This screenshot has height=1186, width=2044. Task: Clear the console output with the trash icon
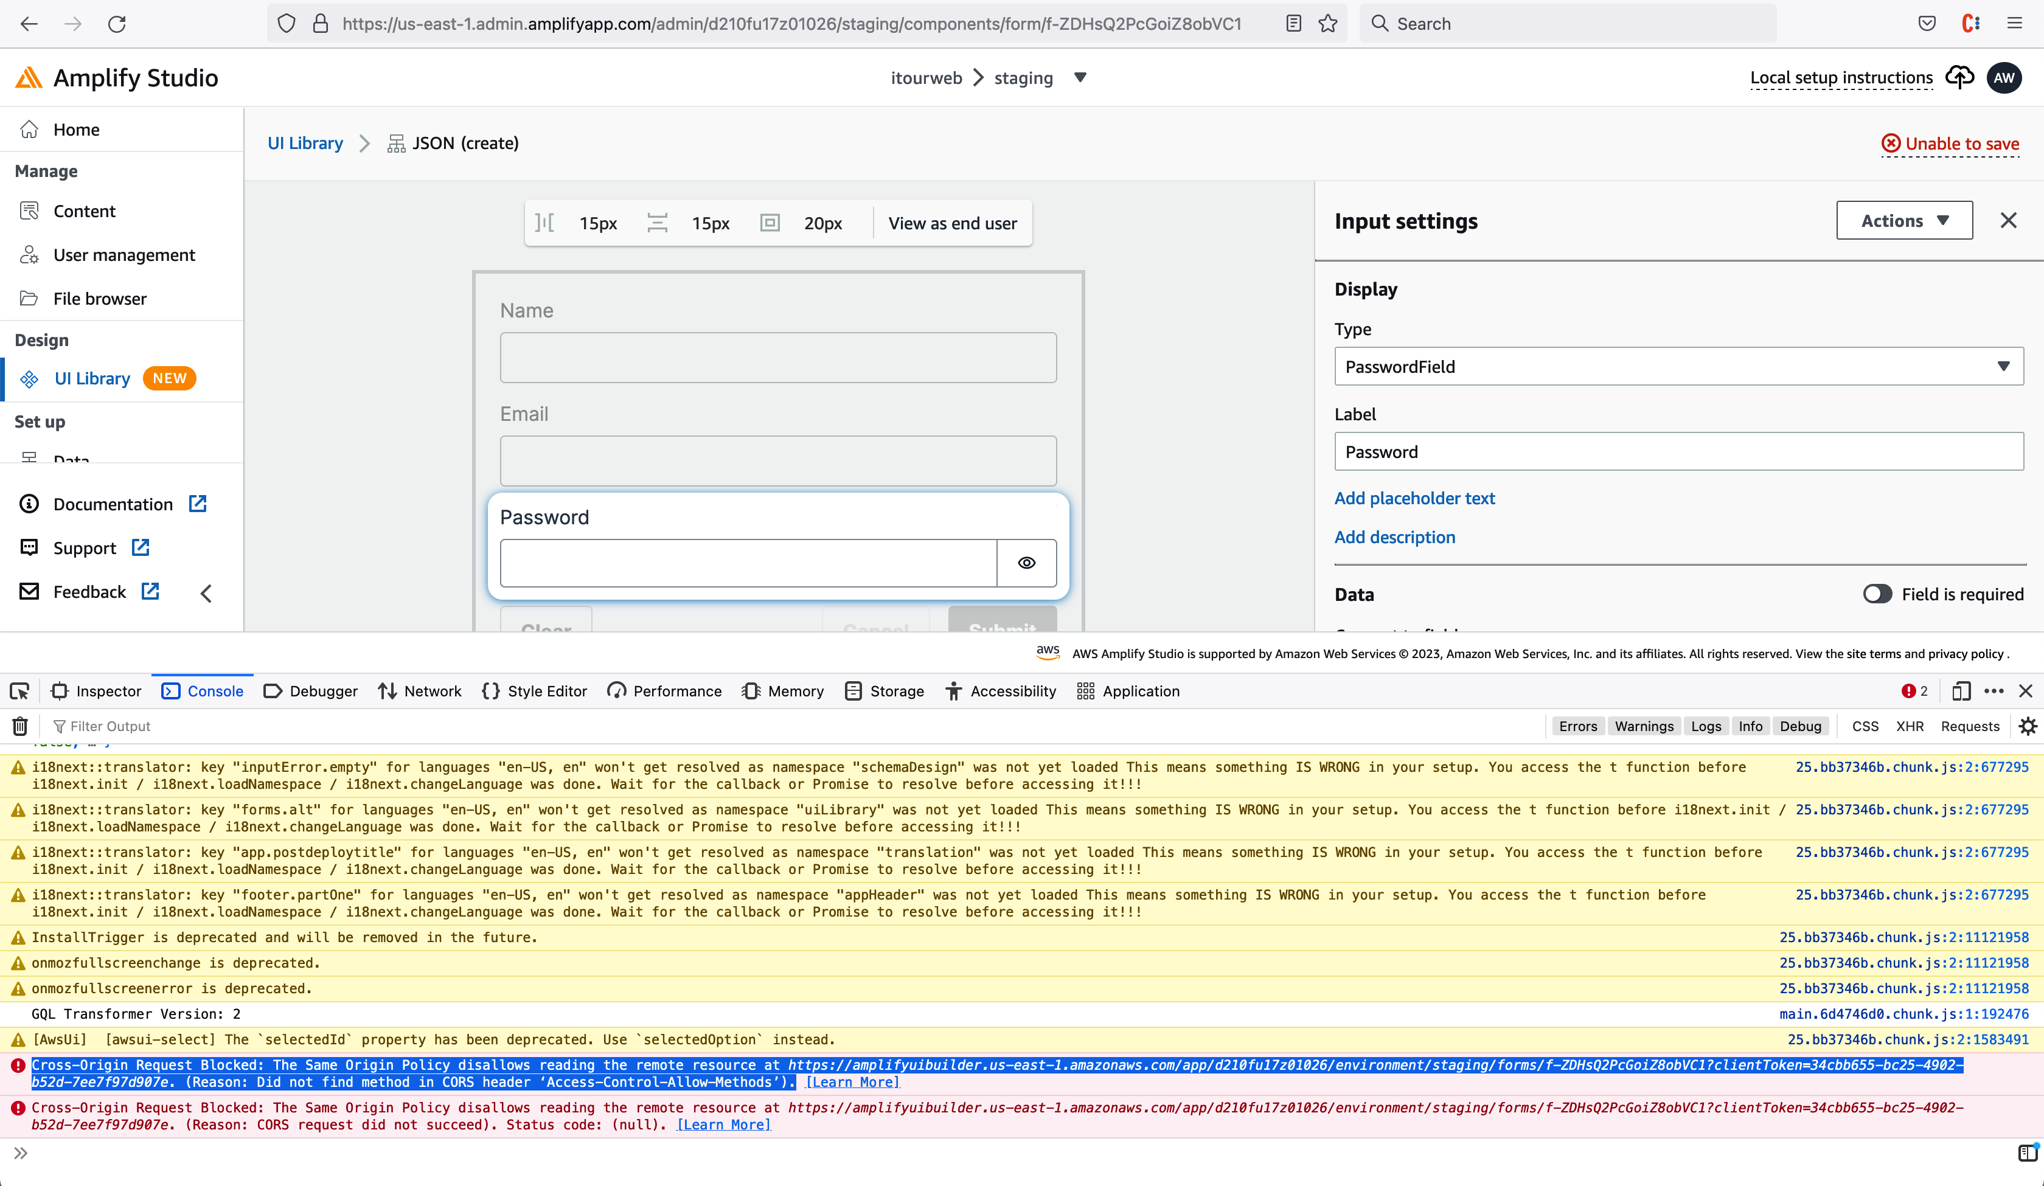coord(19,726)
